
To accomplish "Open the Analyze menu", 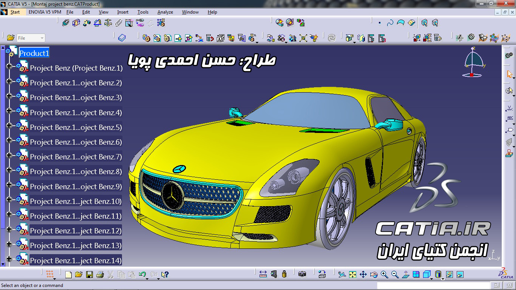I will [x=165, y=12].
